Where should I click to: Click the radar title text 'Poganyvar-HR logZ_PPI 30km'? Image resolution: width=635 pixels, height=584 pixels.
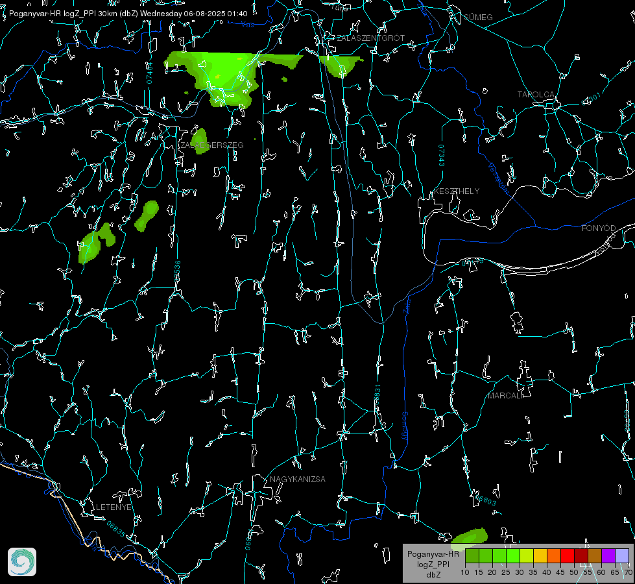pos(63,14)
